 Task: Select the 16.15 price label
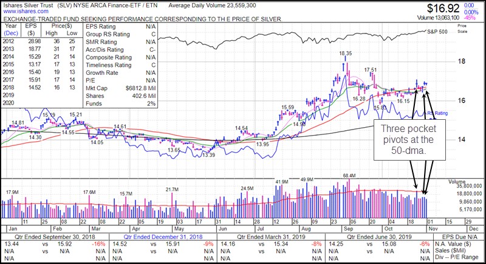(403, 101)
